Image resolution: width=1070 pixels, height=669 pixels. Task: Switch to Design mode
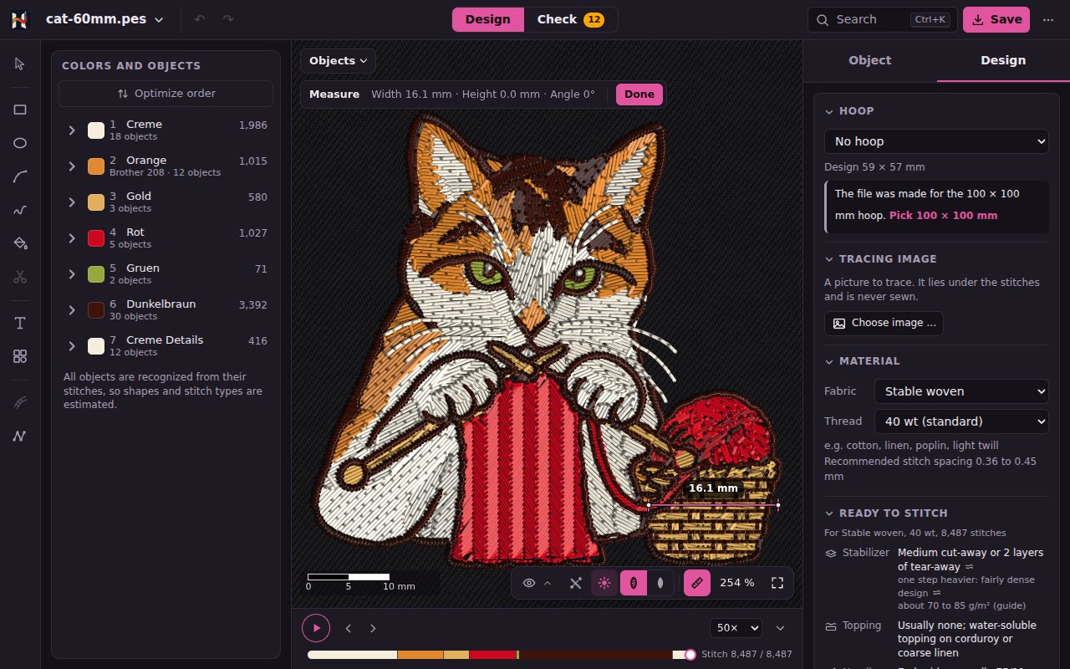click(488, 19)
